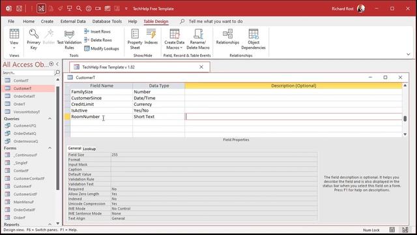Select CustomerT in navigation pane
The height and width of the screenshot is (235, 417).
click(22, 88)
